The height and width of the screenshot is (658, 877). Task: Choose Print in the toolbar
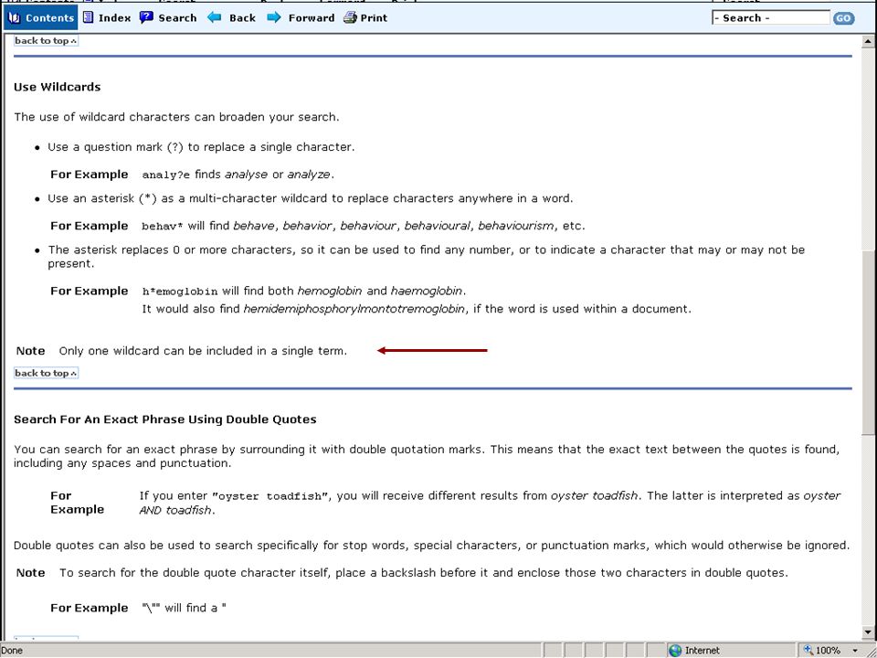374,18
